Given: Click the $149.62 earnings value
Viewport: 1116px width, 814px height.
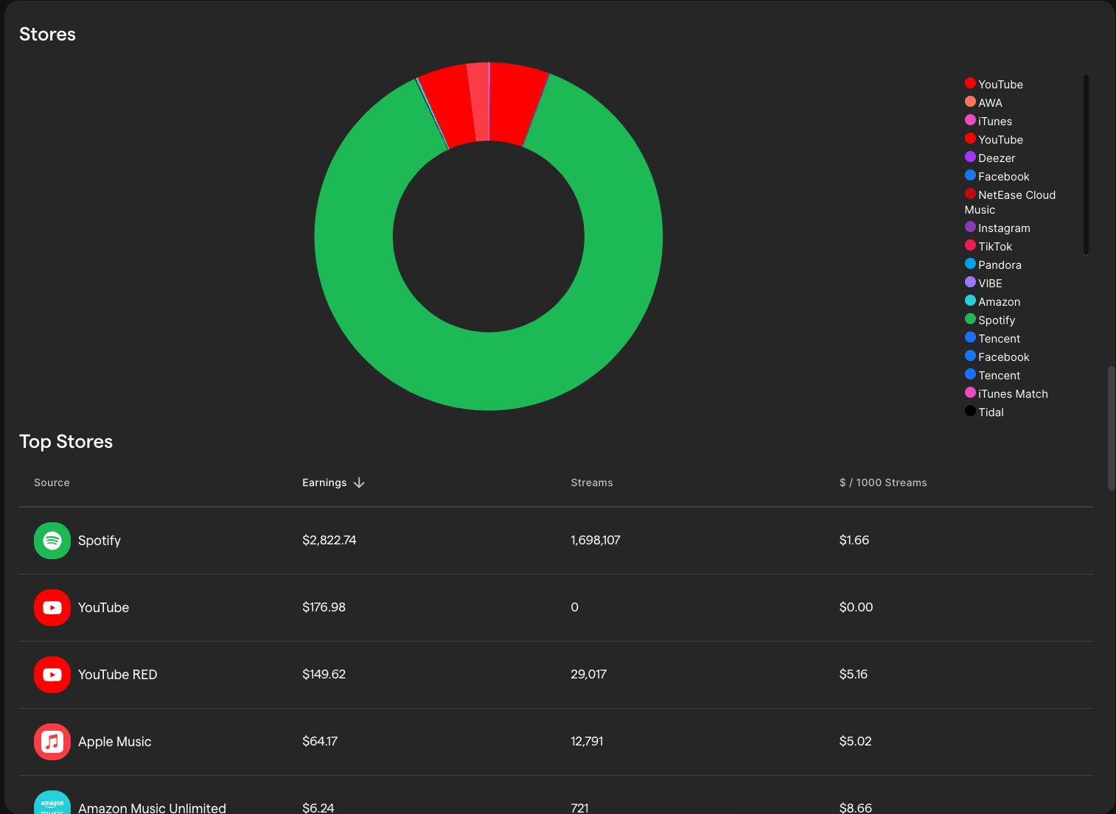Looking at the screenshot, I should point(324,674).
